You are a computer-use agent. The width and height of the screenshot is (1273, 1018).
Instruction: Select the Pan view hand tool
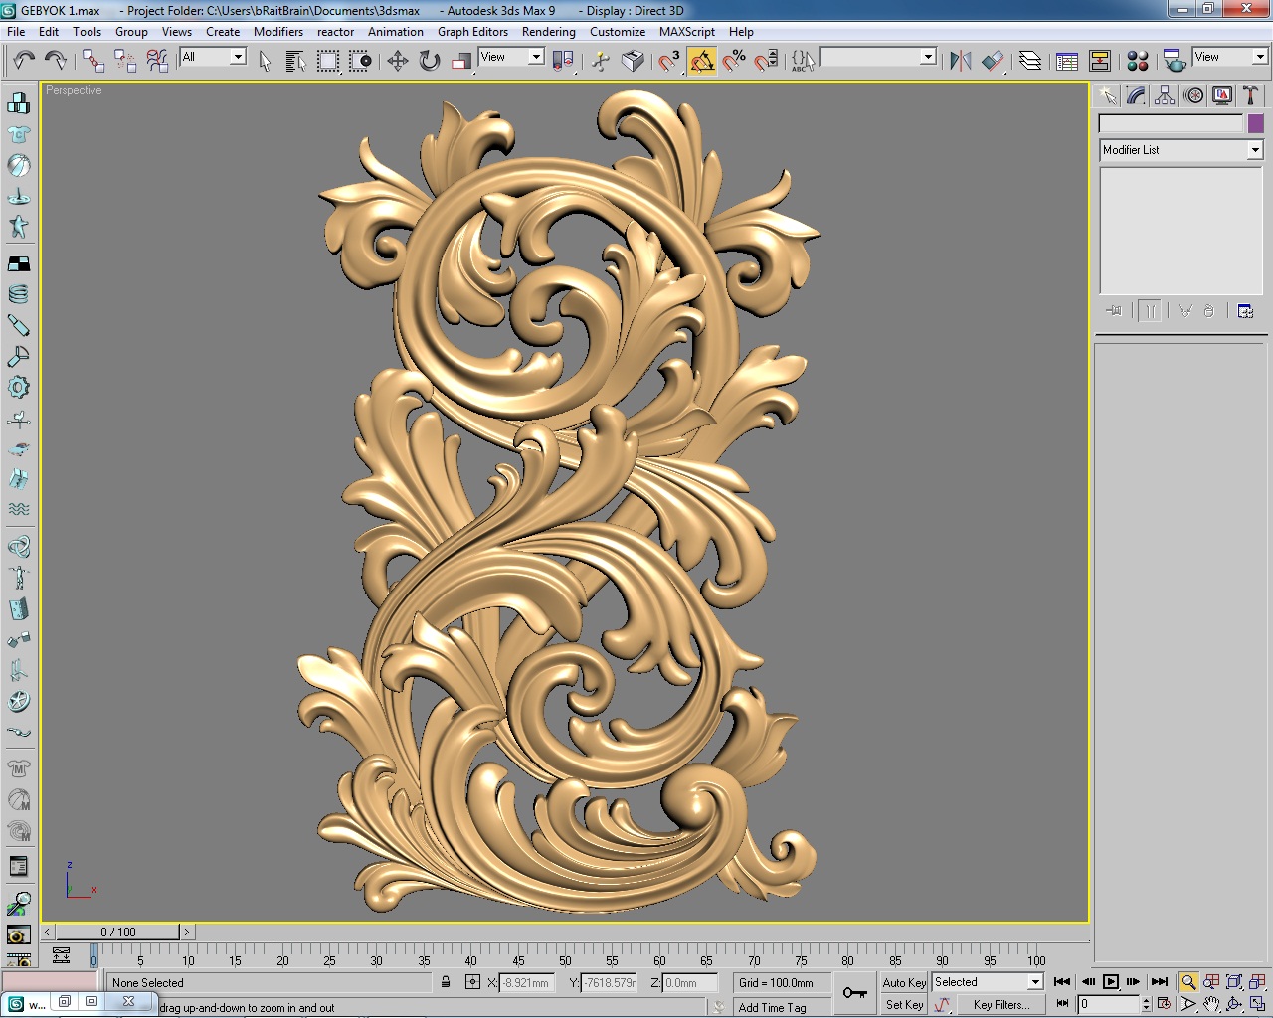pyautogui.click(x=1210, y=1003)
